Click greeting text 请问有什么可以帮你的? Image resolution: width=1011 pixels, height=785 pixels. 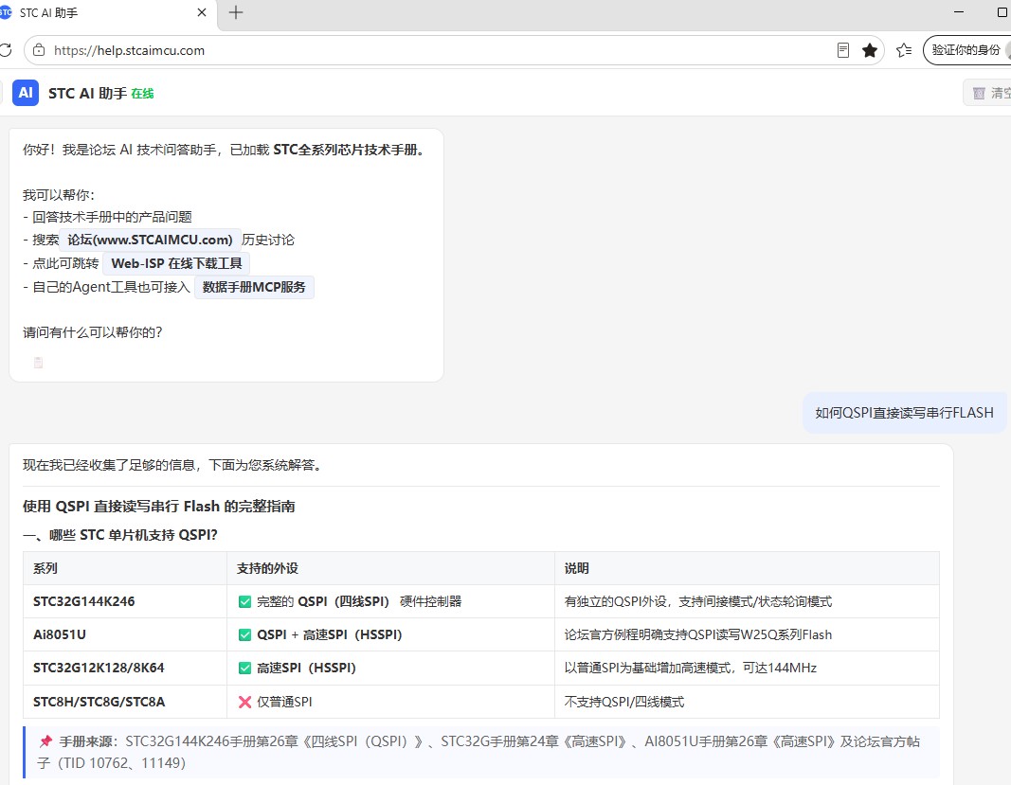click(x=92, y=332)
